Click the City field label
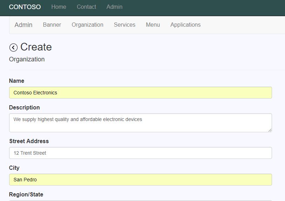Screen dimensions: 285x201 14,168
